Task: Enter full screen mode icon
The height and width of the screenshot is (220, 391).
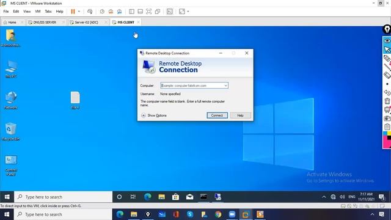Action: [x=148, y=12]
